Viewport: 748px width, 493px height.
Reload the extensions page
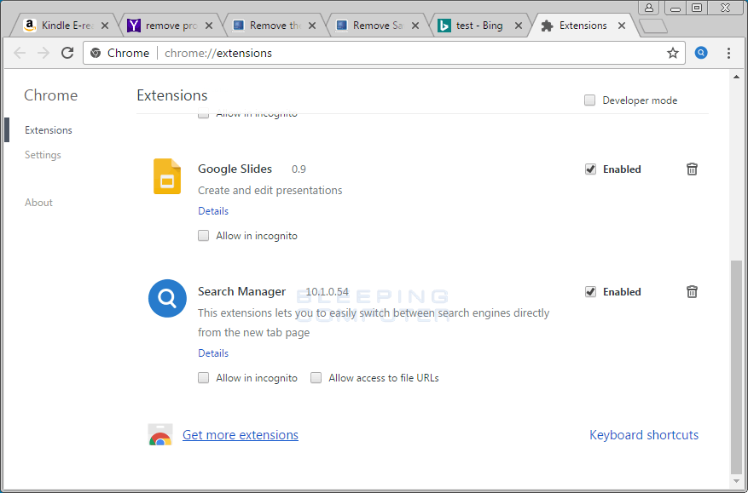point(67,53)
